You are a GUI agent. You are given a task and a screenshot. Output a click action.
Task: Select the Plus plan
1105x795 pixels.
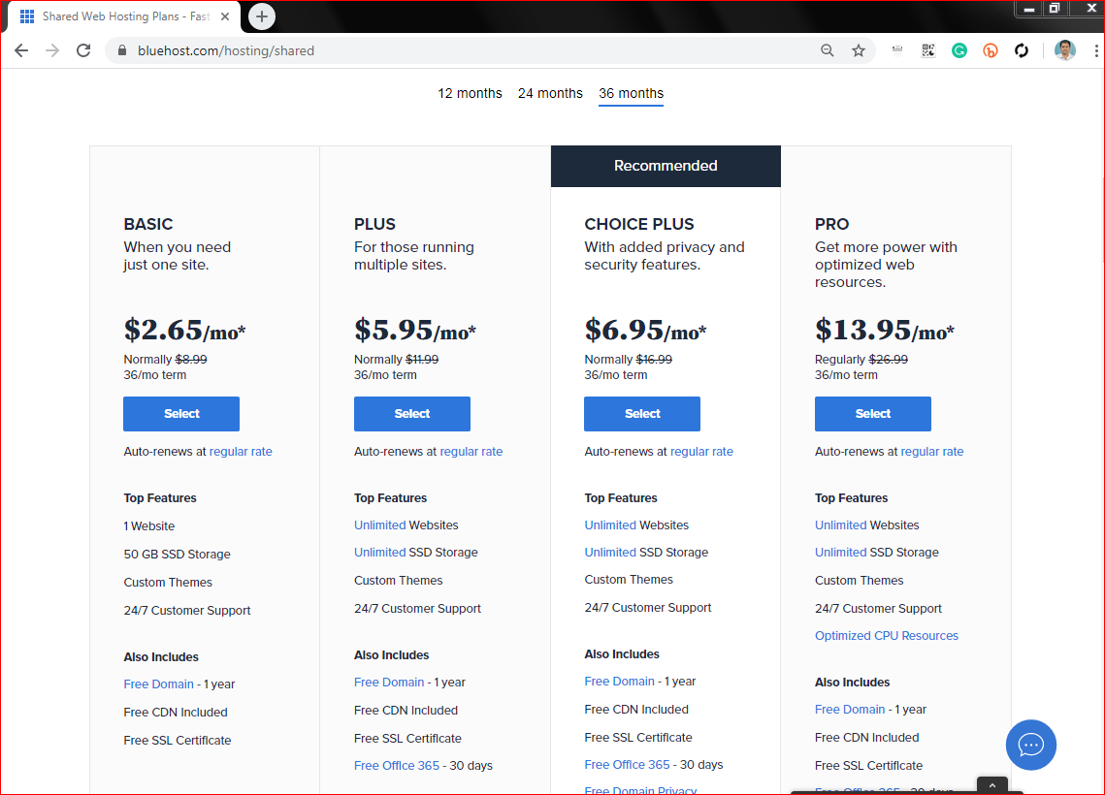point(411,413)
